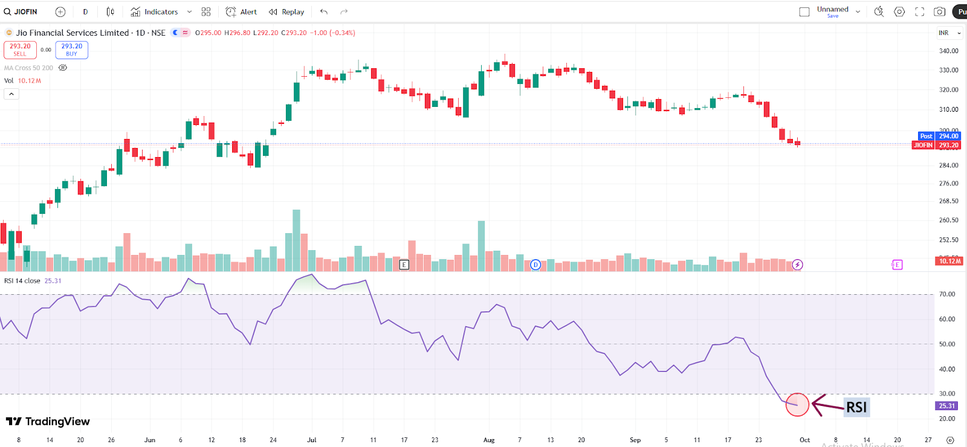The height and width of the screenshot is (447, 967).
Task: Open the Alert menu item
Action: 241,11
